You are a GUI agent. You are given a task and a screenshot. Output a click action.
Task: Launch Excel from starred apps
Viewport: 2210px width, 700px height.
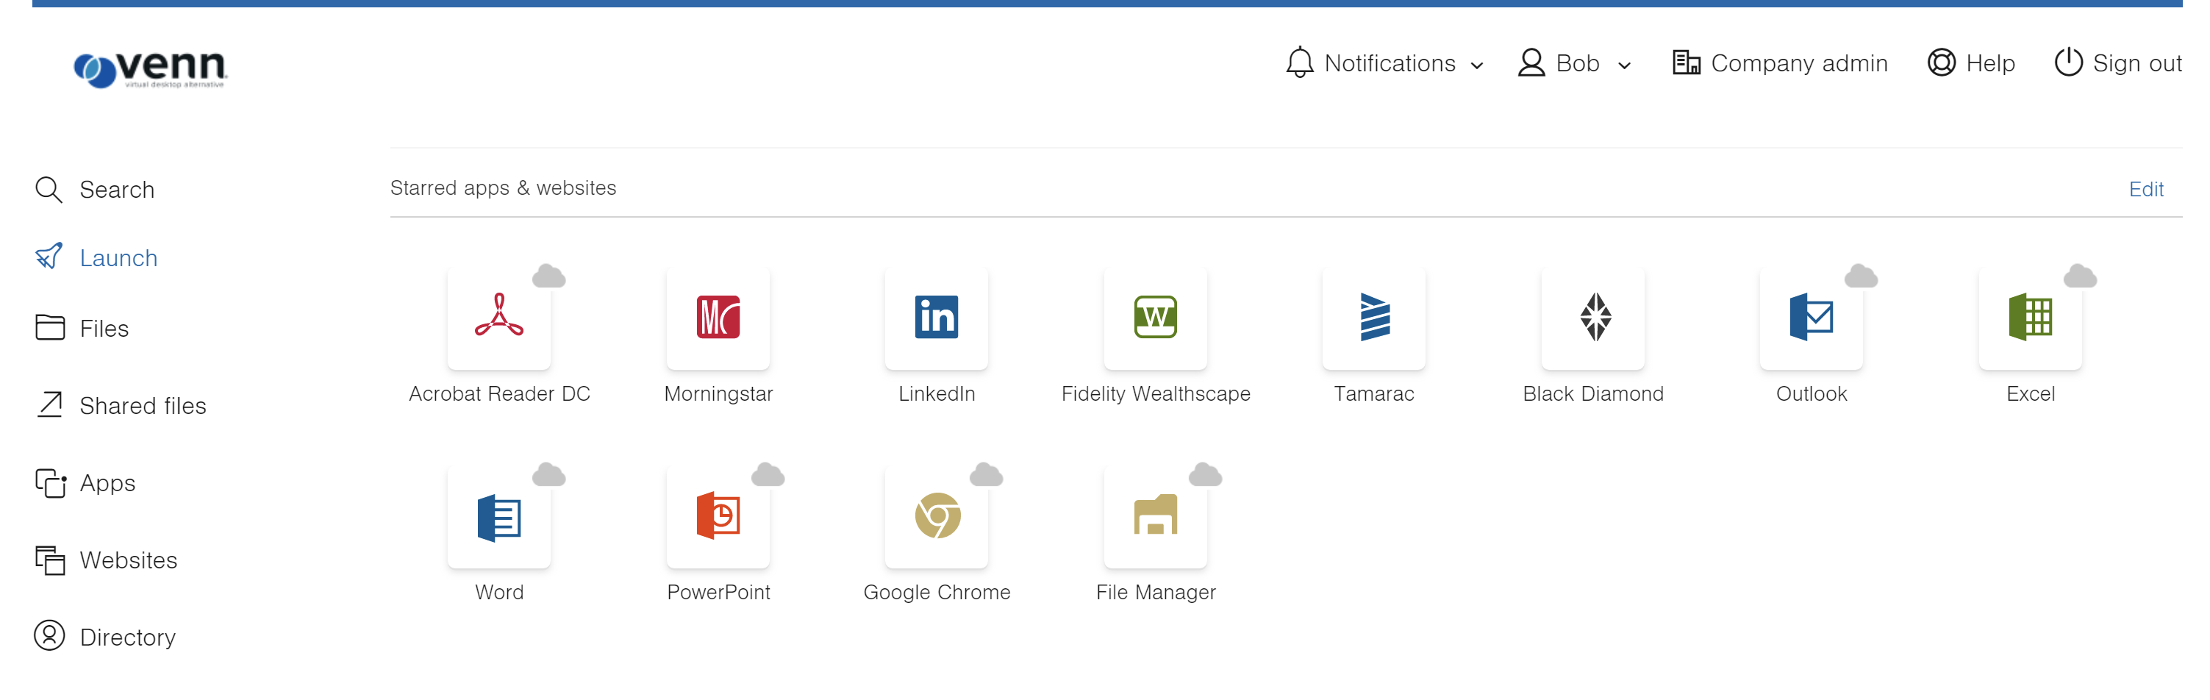(x=2030, y=318)
